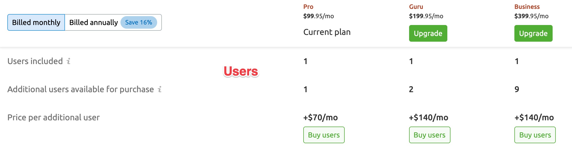
Task: Buy users for the Pro plan
Action: click(324, 135)
